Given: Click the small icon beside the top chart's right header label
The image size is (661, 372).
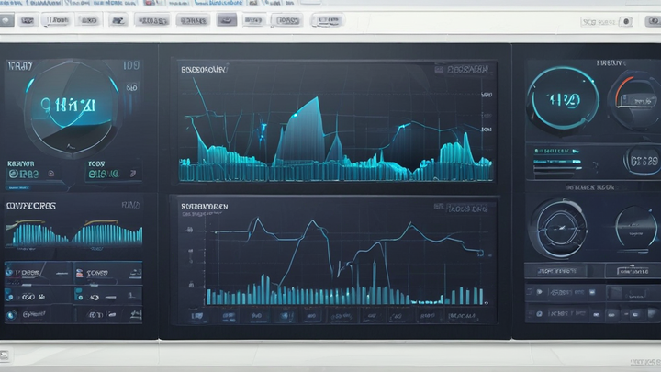Looking at the screenshot, I should [439, 70].
